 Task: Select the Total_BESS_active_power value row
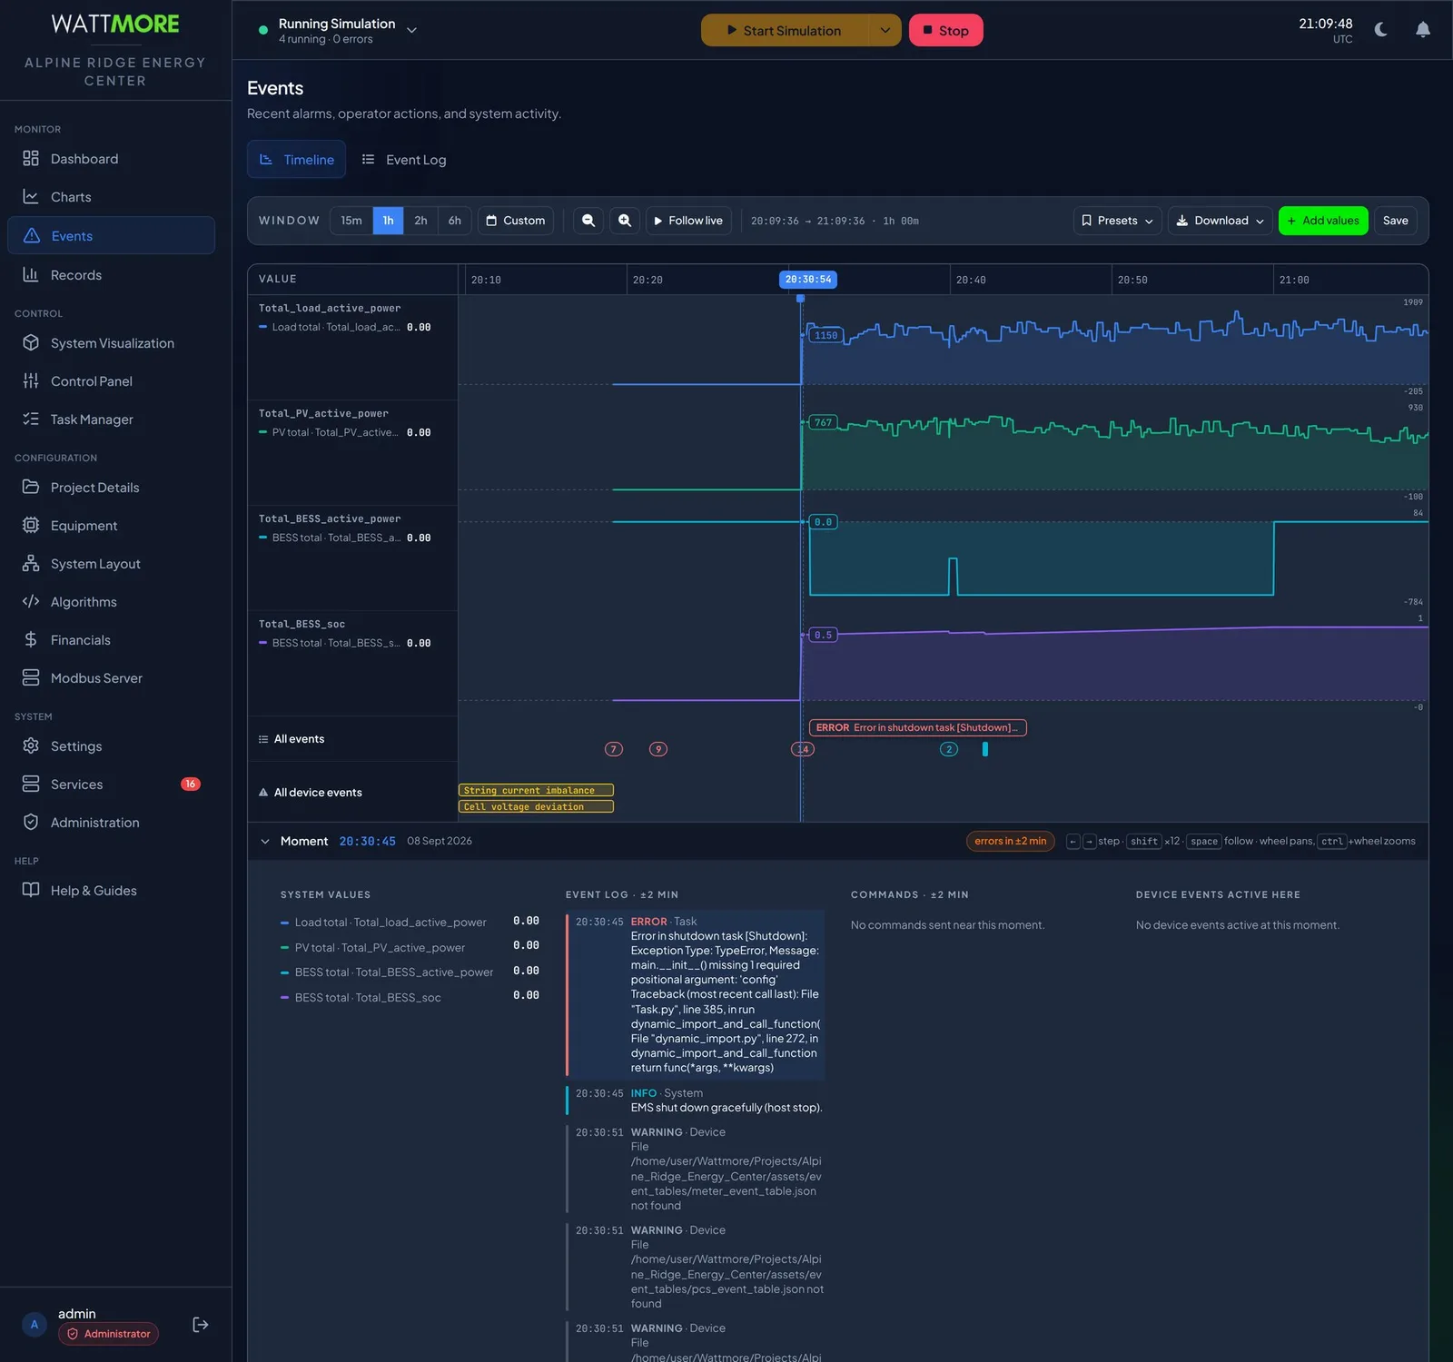pos(352,558)
